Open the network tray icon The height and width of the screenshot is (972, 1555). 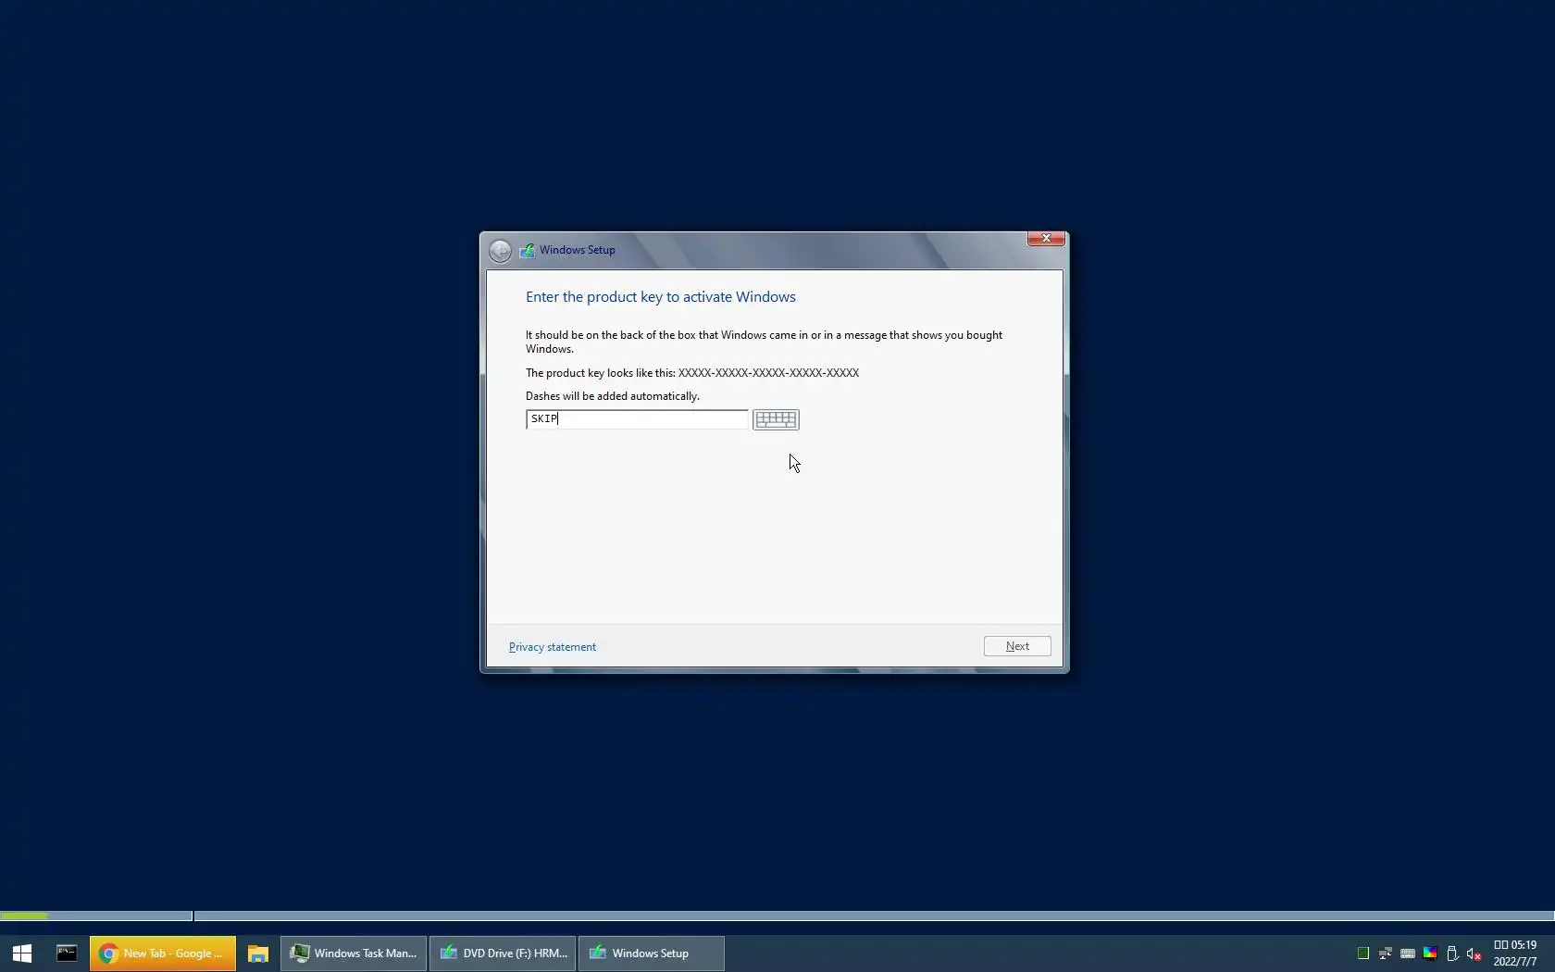pos(1386,953)
